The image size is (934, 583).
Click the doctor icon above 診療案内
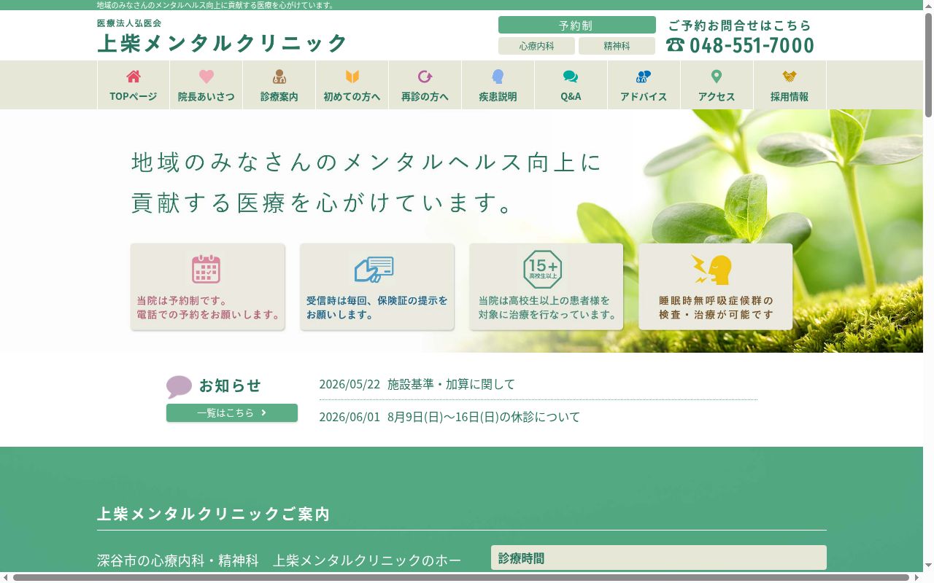click(x=279, y=77)
